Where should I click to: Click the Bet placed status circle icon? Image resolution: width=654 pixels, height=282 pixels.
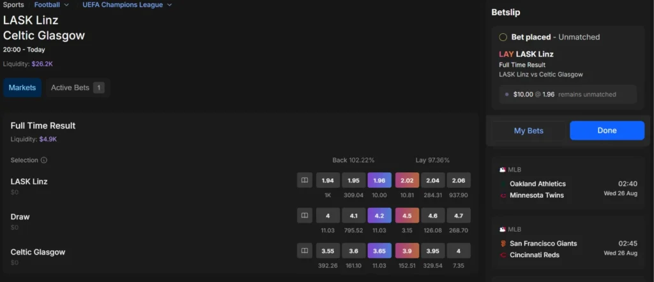tap(503, 37)
